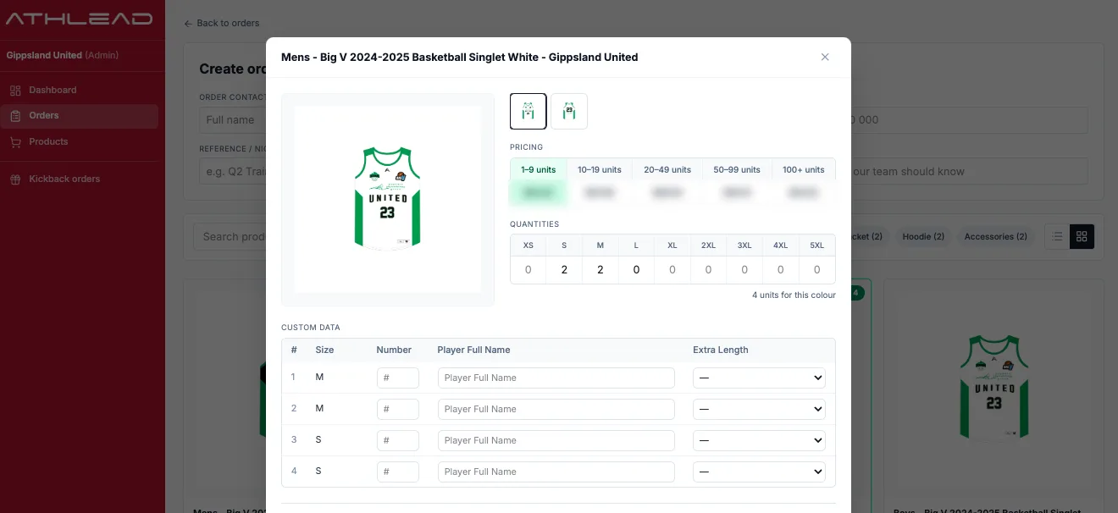Click Player Full Name field in row 4
Screen dimensions: 1118x513
click(x=556, y=472)
